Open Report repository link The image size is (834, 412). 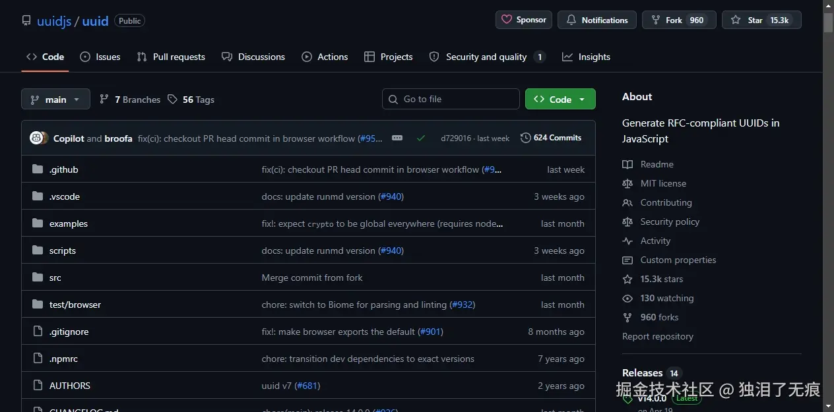coord(658,336)
